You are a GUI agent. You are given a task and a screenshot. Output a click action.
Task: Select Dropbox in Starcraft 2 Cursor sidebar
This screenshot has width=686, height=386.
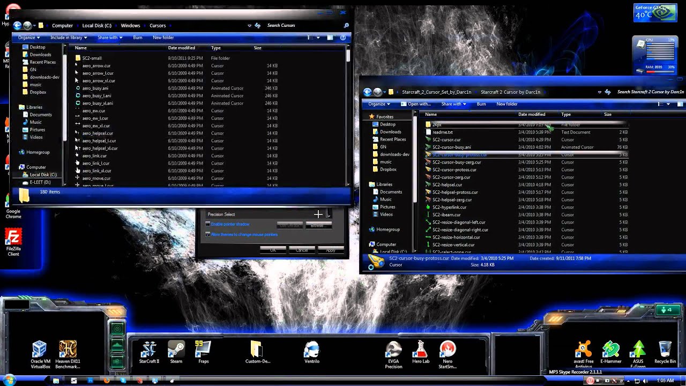click(x=388, y=169)
